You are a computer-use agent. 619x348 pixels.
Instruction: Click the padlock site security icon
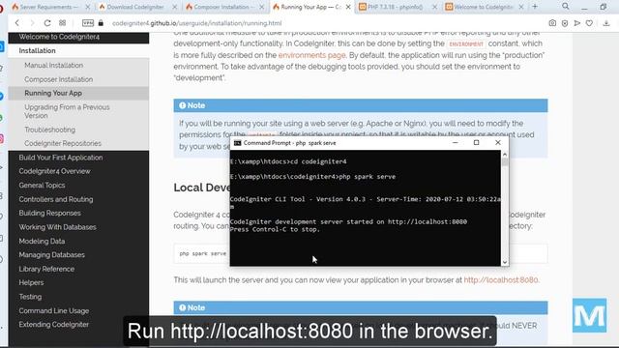tap(101, 23)
